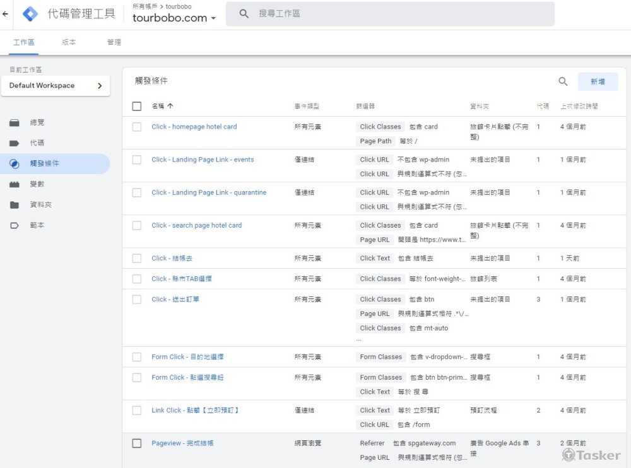Open trigger Form Click - 點選搜尋鈕
This screenshot has width=631, height=468.
(187, 377)
